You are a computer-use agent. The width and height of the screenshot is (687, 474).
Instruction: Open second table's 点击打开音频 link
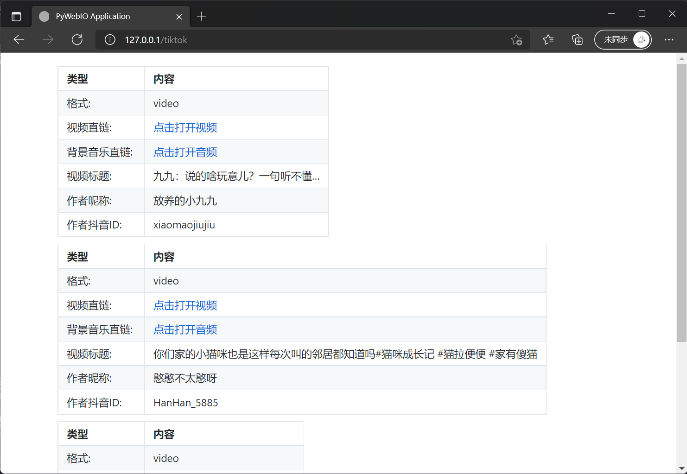click(185, 329)
